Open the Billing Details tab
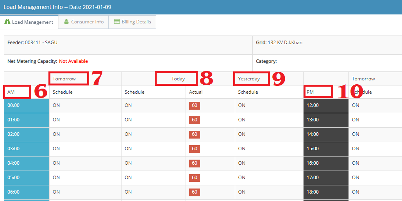This screenshot has height=201, width=402. coord(136,22)
